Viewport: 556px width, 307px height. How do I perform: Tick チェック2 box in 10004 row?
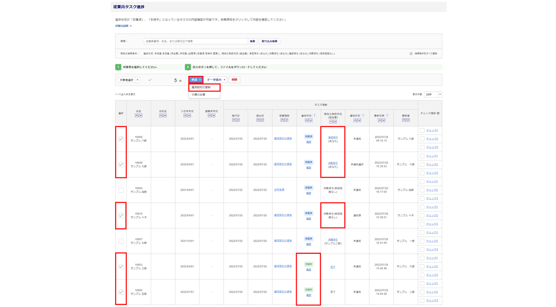(x=422, y=190)
